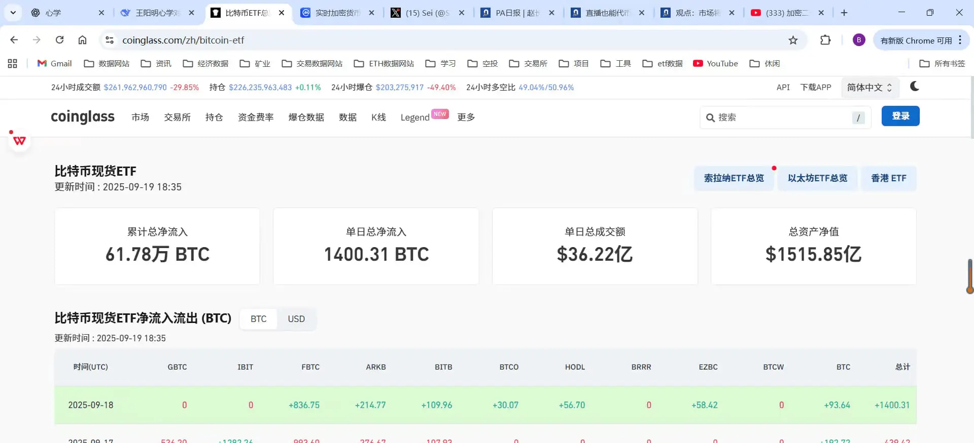Open the bookmarks apps grid icon
Viewport: 974px width, 443px height.
pyautogui.click(x=13, y=63)
